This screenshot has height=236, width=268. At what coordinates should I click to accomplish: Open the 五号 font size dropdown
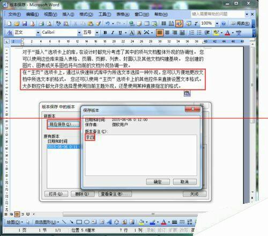tap(97, 33)
